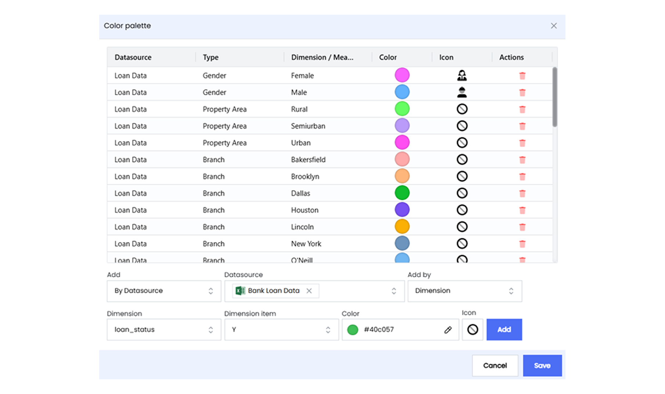Click trash icon for Dallas branch
Viewport: 665px width, 394px height.
[522, 193]
